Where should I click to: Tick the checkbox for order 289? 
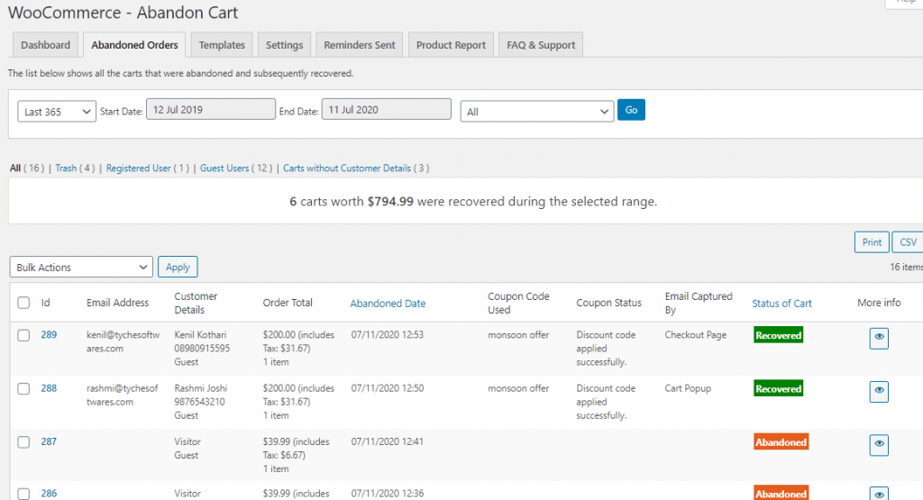(x=23, y=335)
